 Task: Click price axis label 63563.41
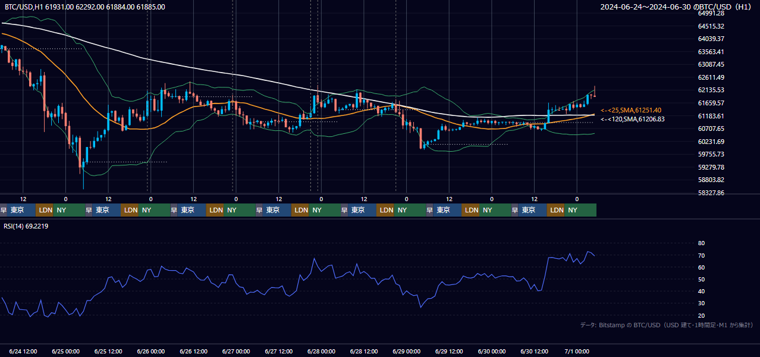(711, 52)
